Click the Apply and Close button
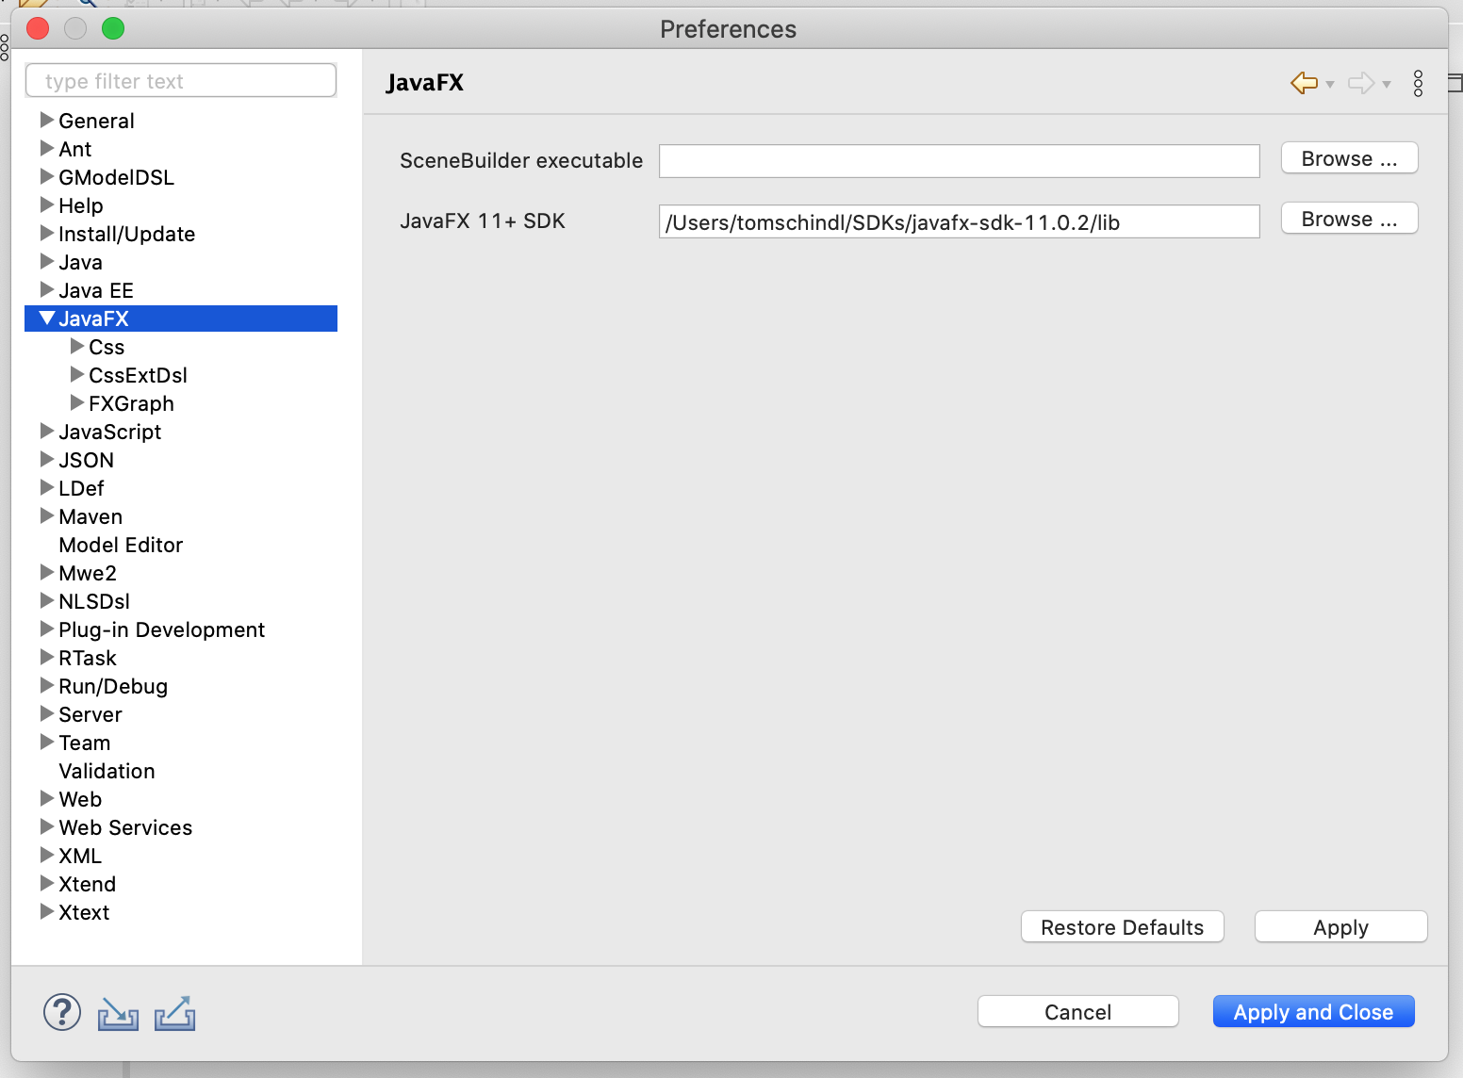 [1313, 1012]
